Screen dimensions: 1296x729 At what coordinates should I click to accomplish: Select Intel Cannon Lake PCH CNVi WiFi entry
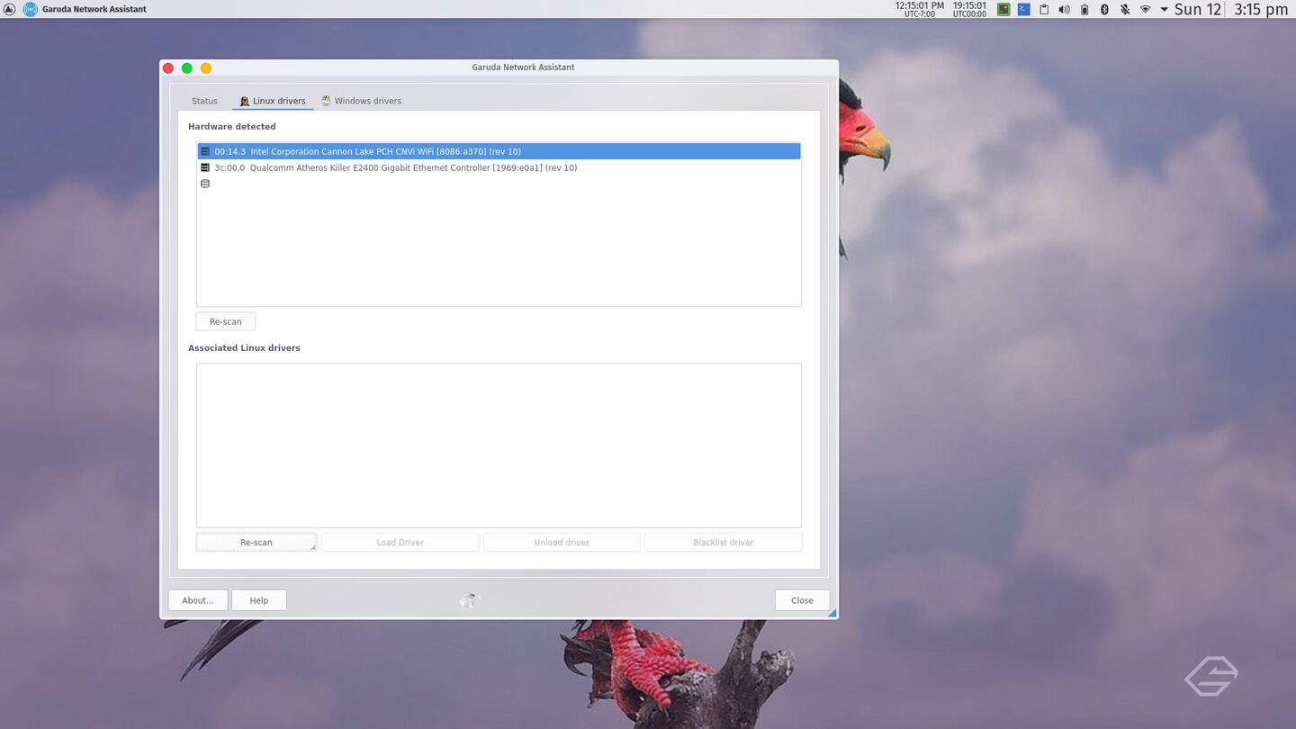click(499, 151)
